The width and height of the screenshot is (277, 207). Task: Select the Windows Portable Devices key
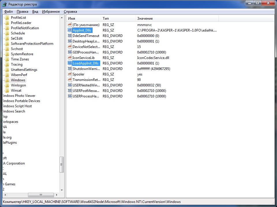(x=21, y=101)
